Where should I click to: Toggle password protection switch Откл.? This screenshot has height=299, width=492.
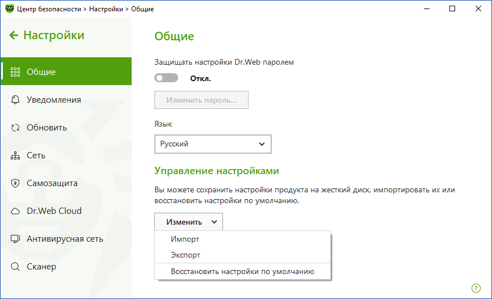166,78
